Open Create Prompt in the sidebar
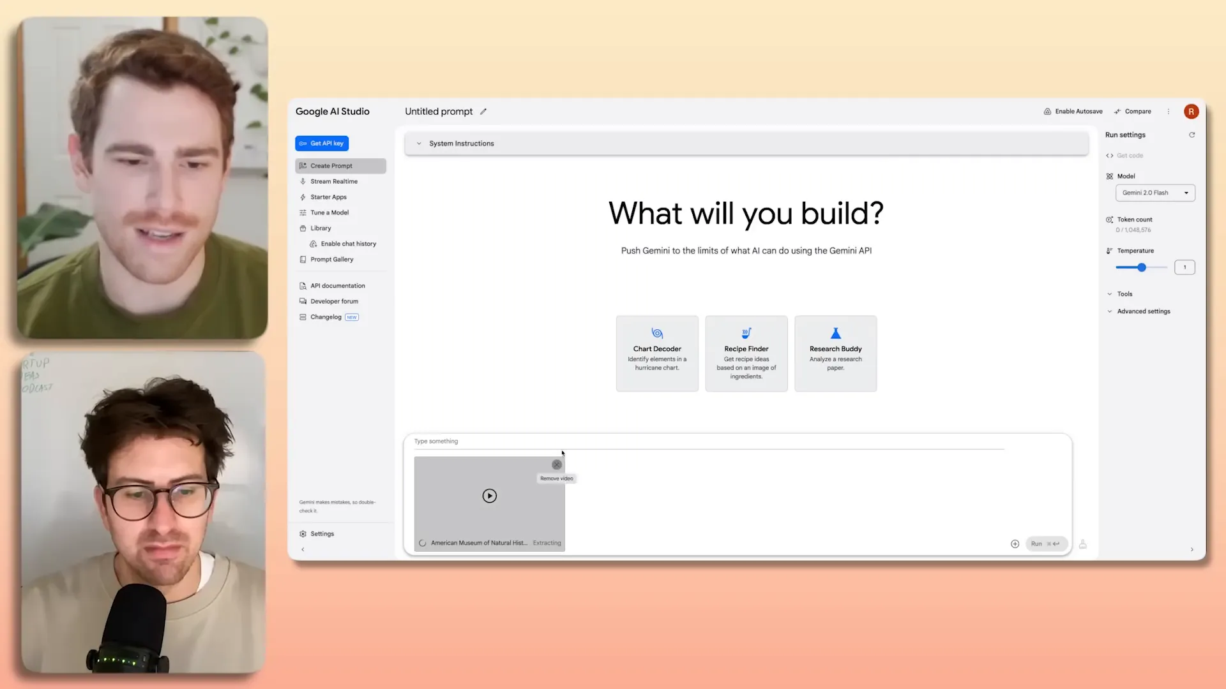This screenshot has height=689, width=1226. (x=340, y=166)
